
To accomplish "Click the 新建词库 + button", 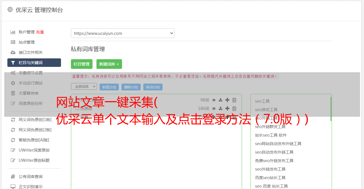I will point(109,64).
